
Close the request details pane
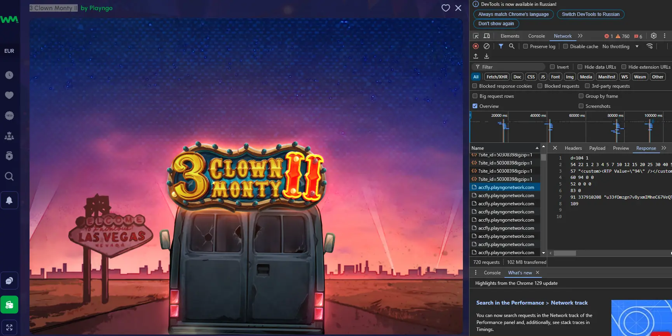pos(555,148)
